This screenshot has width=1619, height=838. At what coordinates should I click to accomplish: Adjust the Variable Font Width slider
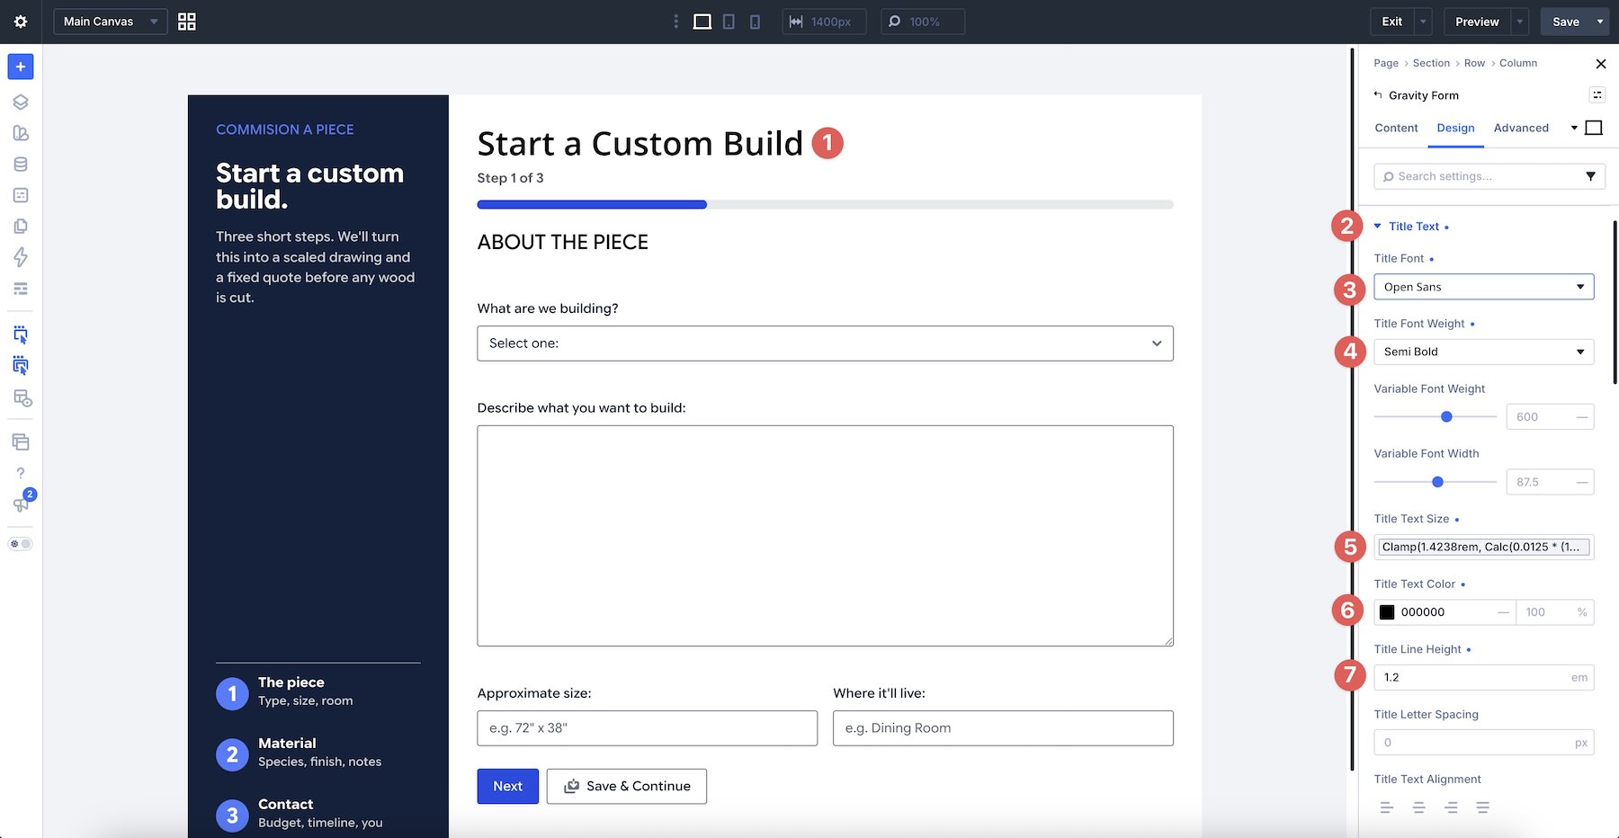[1436, 482]
